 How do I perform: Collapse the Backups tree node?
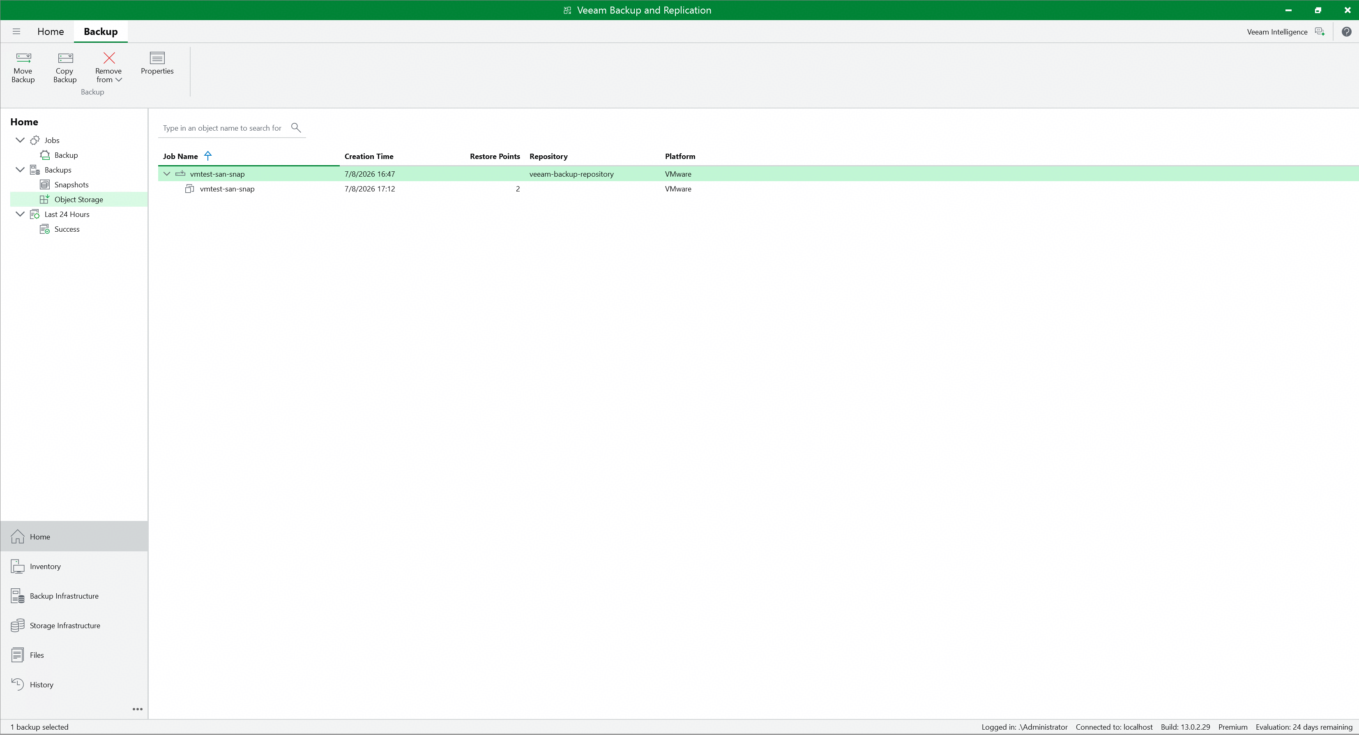(x=20, y=170)
